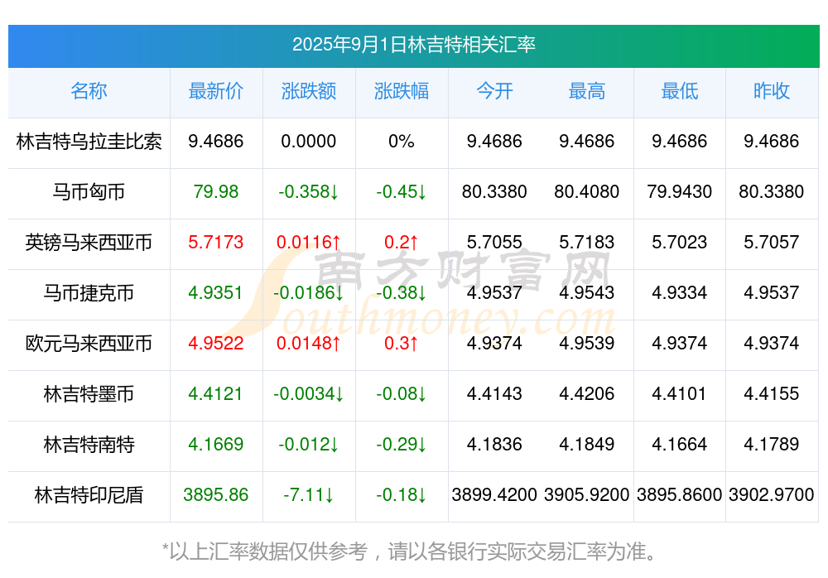Click change amount -0.0034↓

click(308, 393)
